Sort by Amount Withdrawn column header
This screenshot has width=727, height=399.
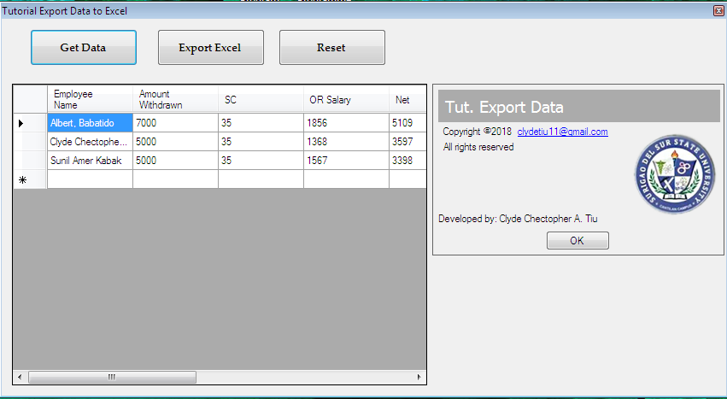tap(175, 99)
